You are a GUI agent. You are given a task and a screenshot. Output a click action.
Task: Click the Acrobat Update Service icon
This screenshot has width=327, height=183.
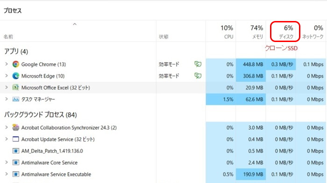click(15, 139)
